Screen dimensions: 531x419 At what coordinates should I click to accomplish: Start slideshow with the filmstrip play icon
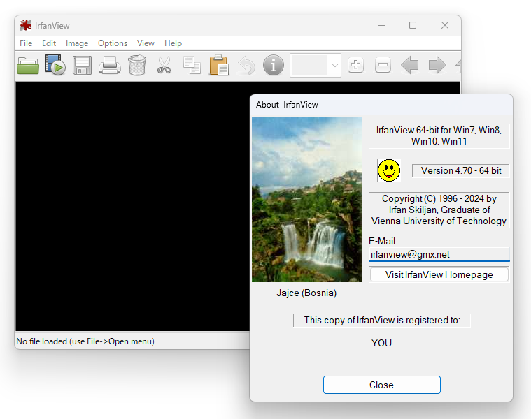[x=55, y=65]
